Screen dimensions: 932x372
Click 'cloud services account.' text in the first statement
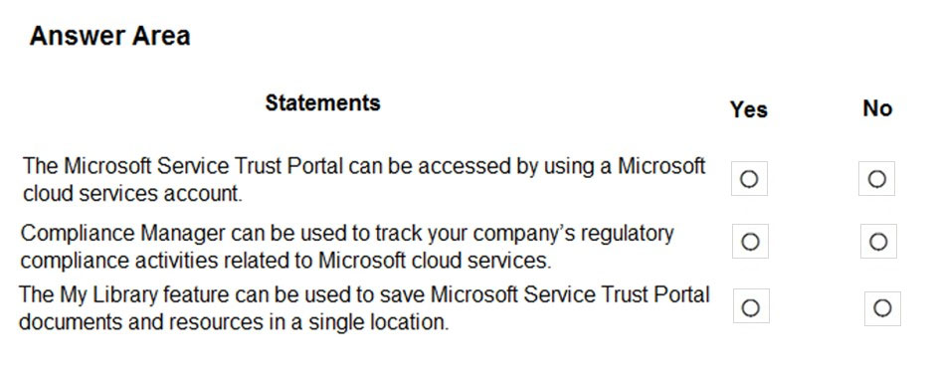[132, 194]
